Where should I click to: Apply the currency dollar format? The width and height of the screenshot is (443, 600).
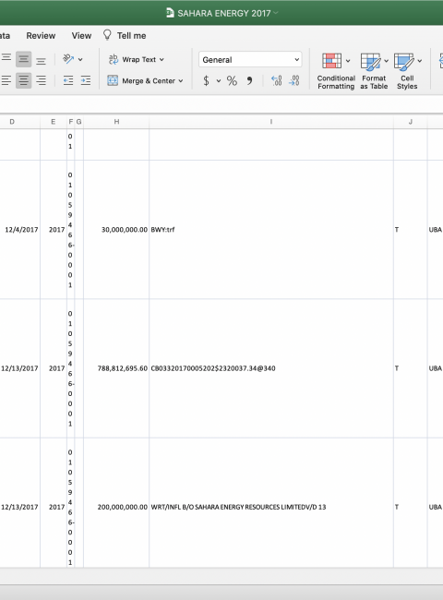[x=206, y=80]
